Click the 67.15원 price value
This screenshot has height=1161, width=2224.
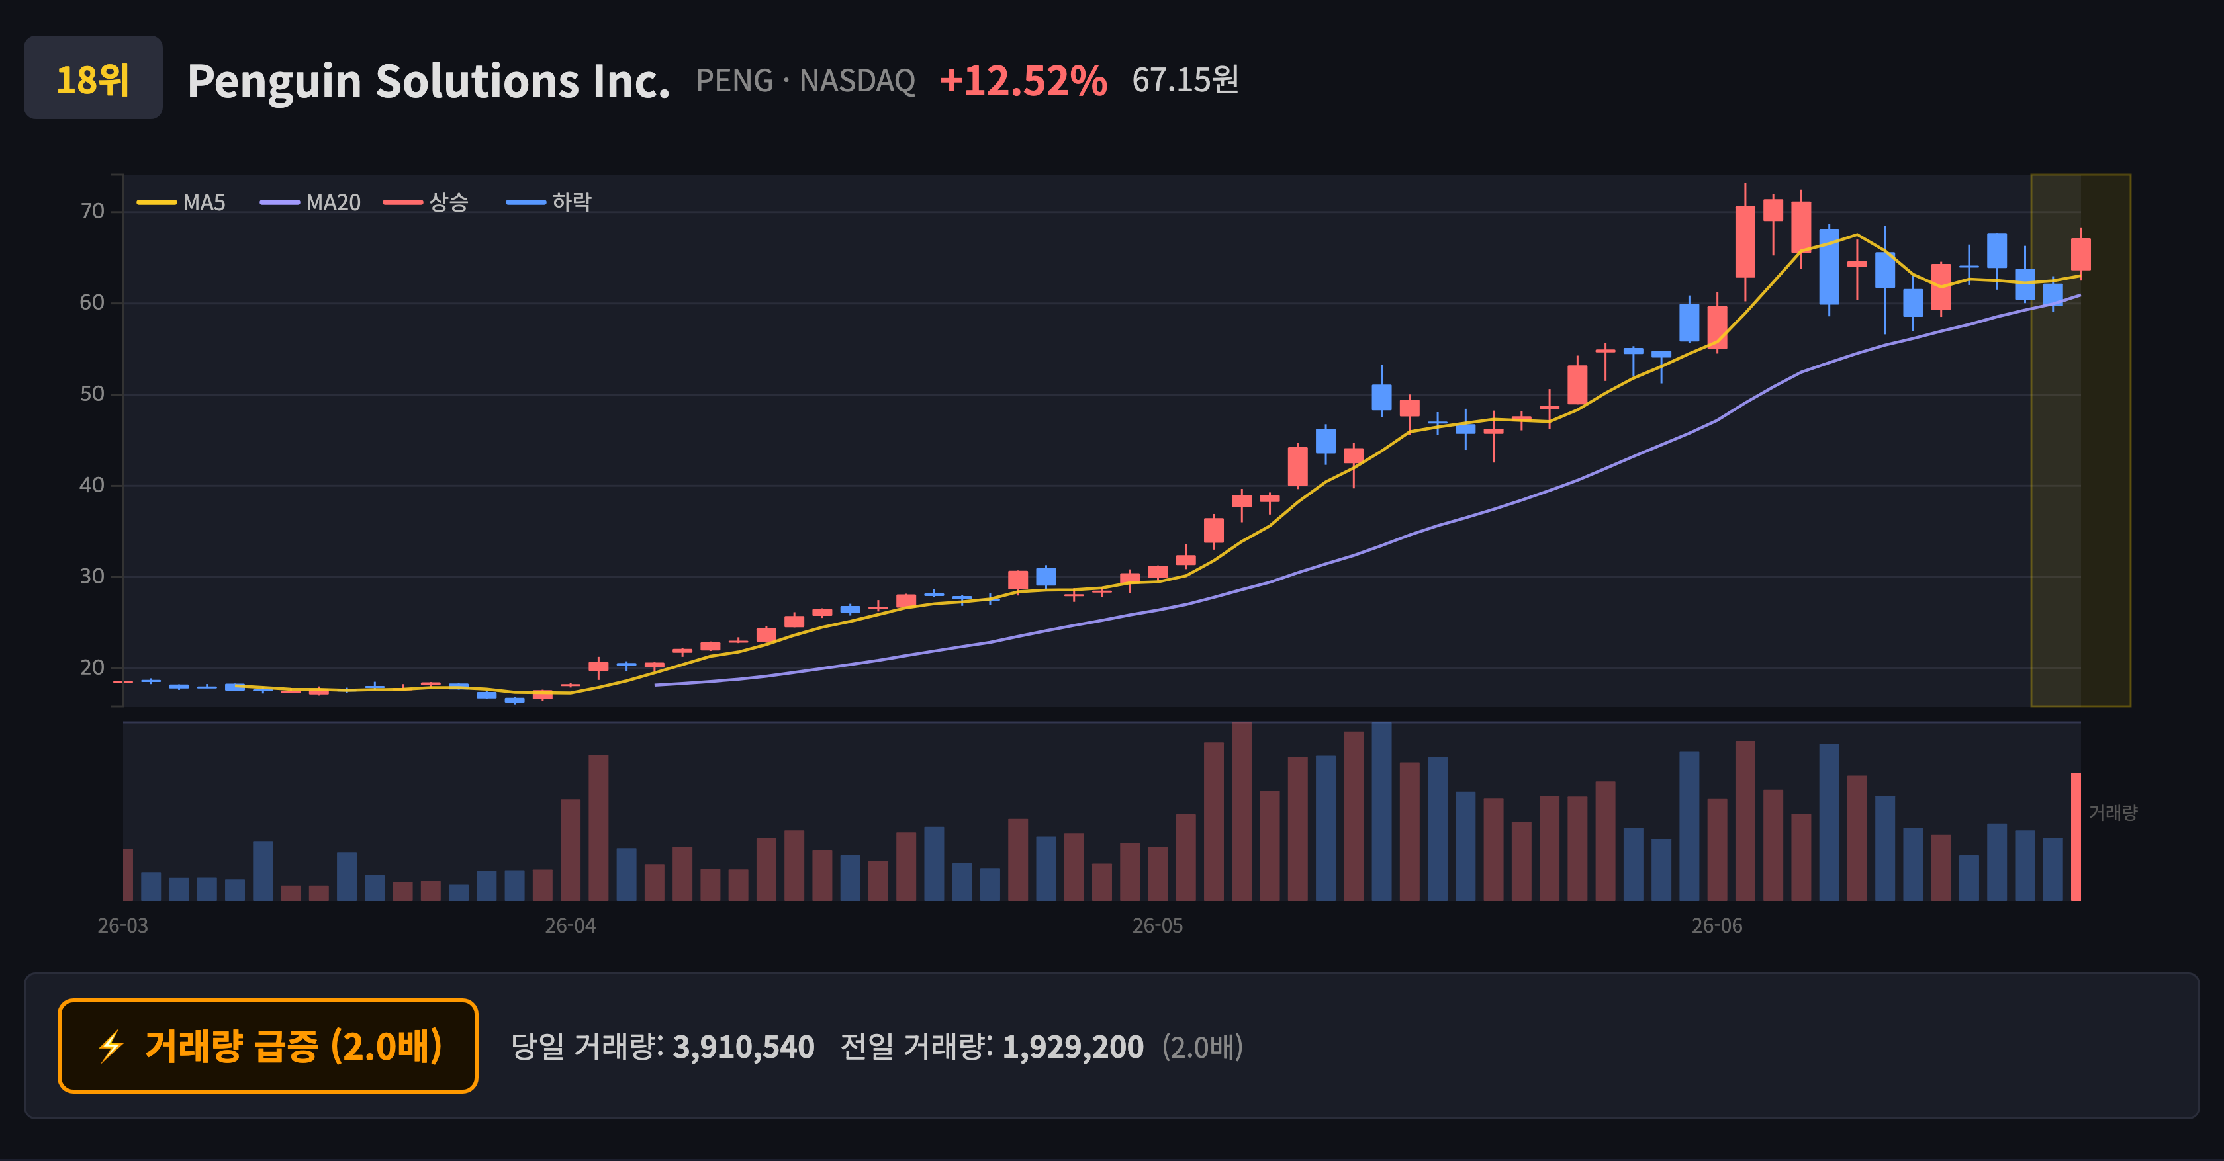click(x=1185, y=80)
